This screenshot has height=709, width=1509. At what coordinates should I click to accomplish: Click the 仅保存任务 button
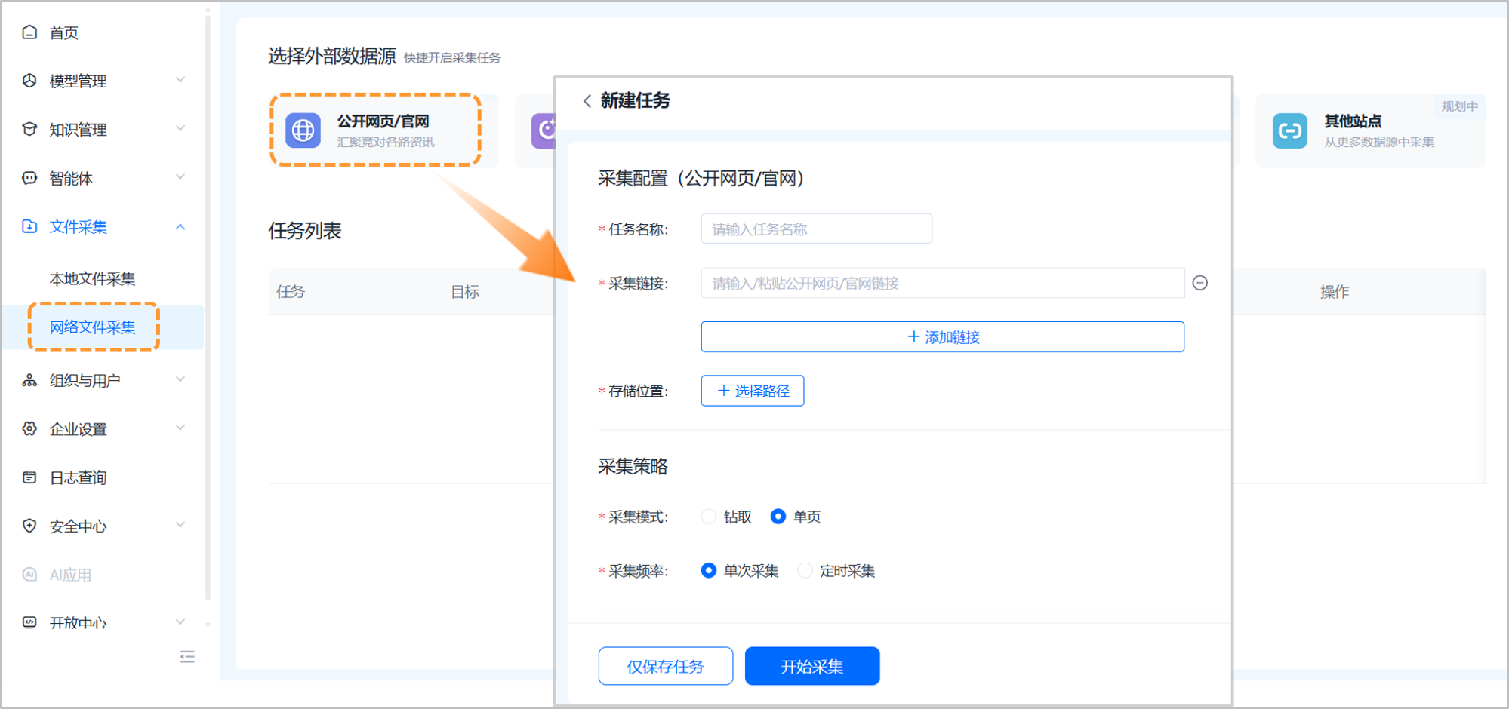click(x=665, y=666)
